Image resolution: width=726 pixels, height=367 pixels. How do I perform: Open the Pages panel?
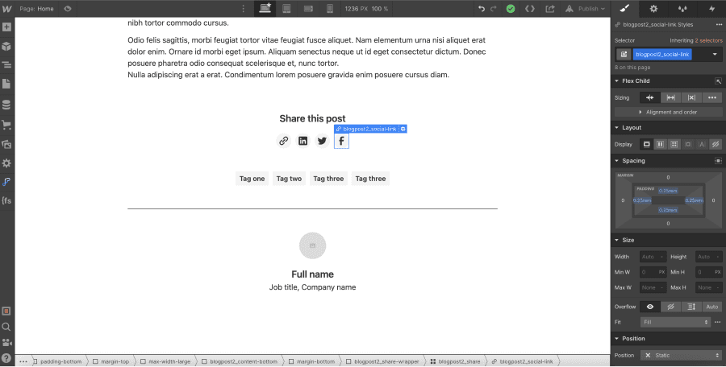(6, 85)
